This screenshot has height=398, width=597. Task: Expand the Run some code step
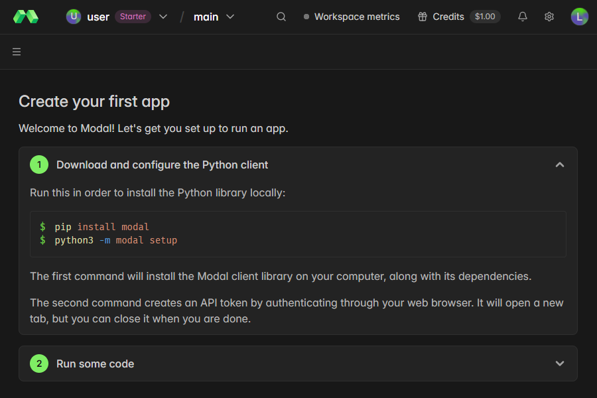click(x=559, y=364)
